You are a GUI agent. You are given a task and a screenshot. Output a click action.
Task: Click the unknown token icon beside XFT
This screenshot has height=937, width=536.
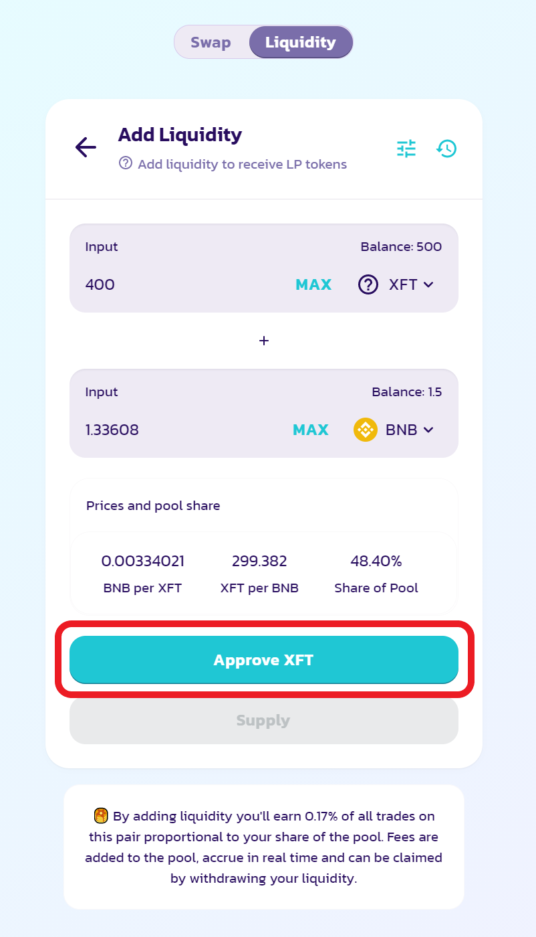pyautogui.click(x=368, y=284)
